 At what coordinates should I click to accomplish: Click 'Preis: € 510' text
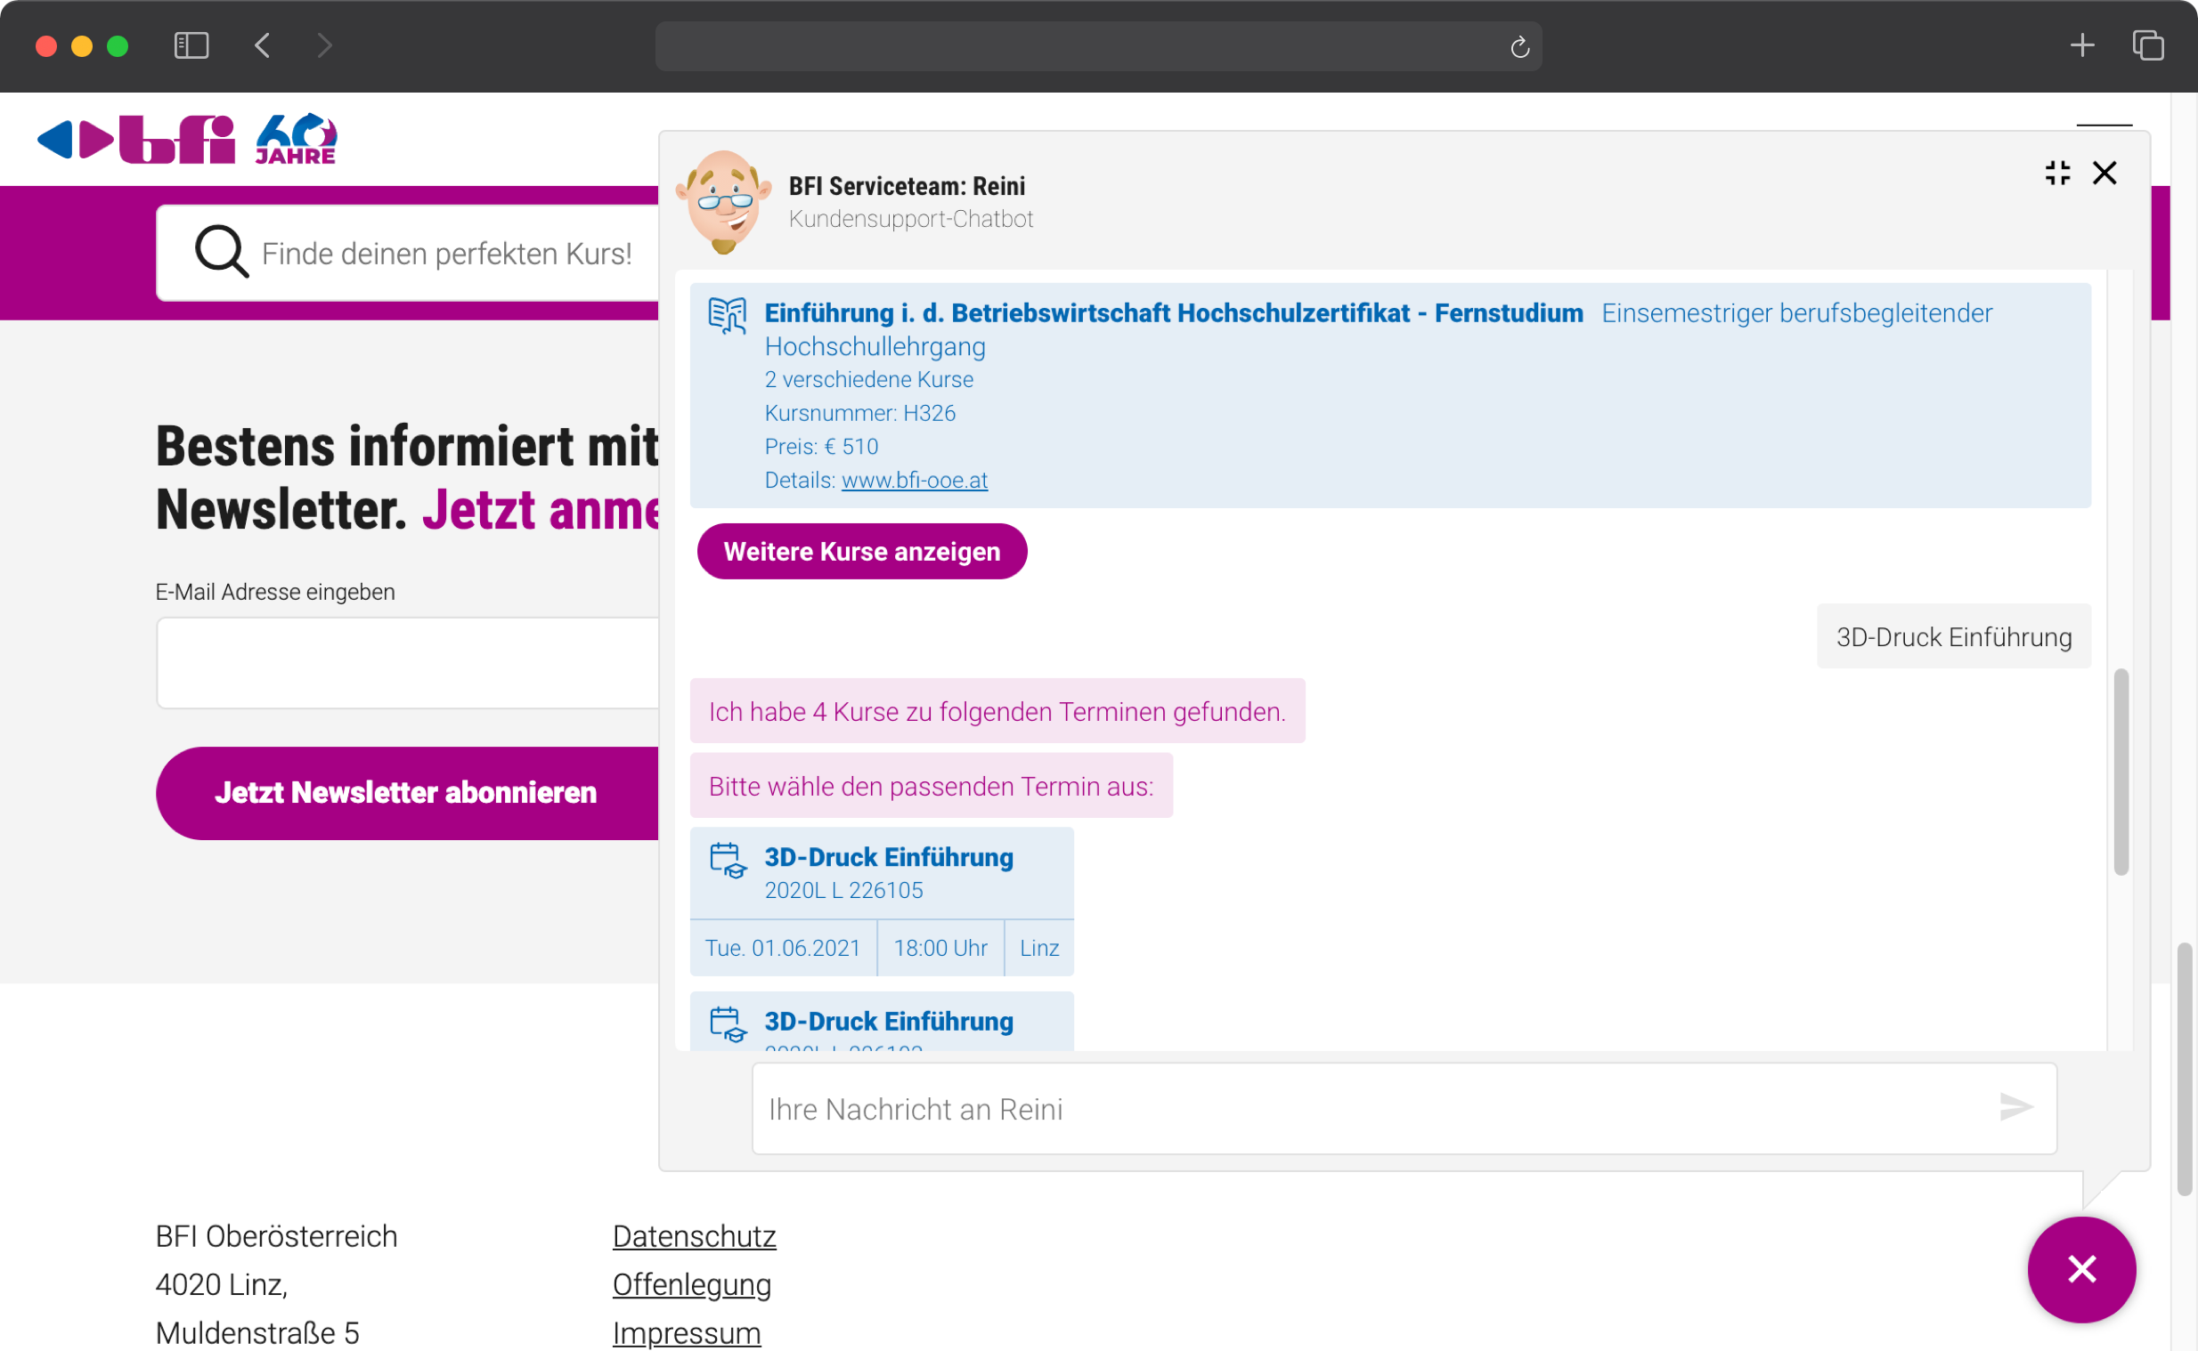tap(820, 446)
